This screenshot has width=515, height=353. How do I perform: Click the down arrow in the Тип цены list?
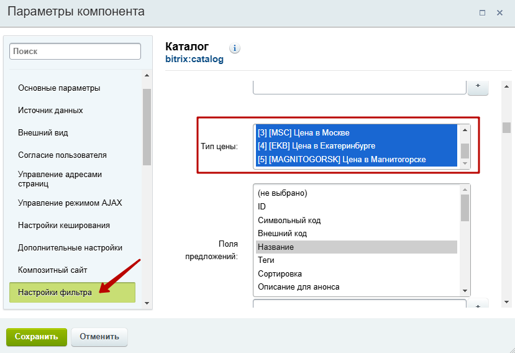pyautogui.click(x=465, y=163)
